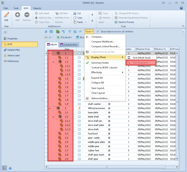The image size is (187, 172).
Task: Click the filter funnel icon
Action: (69, 31)
